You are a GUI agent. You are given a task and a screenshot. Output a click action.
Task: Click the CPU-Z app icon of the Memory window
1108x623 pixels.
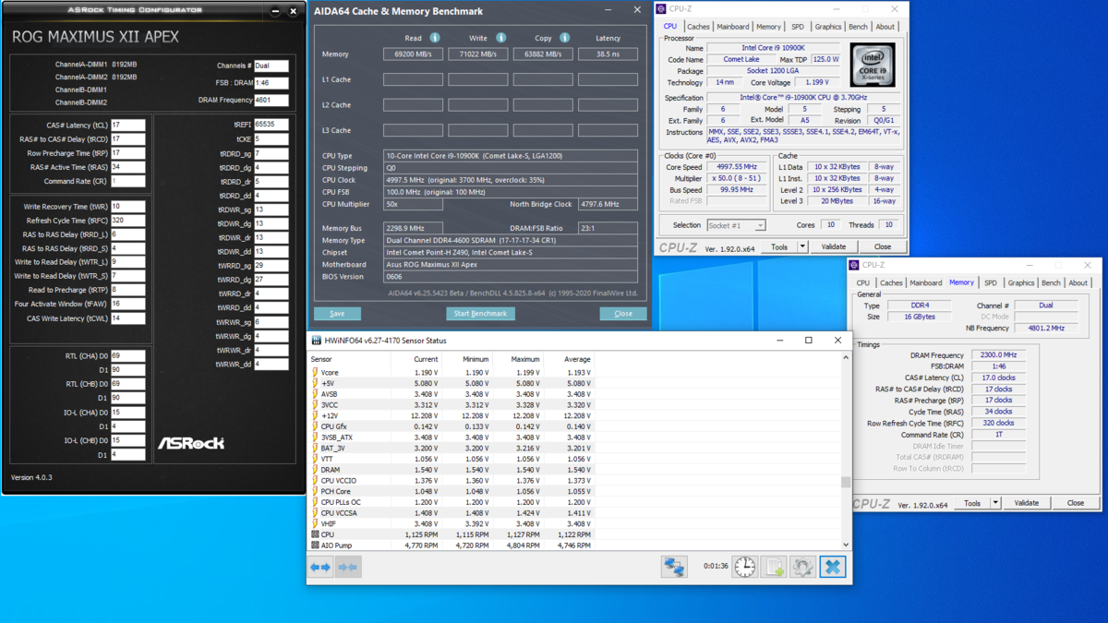855,265
